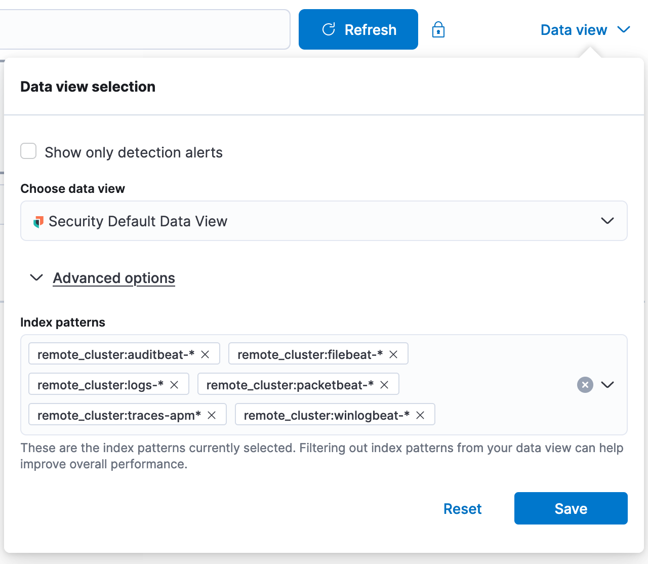Remove the remote_cluster:packetbeat-* index pattern

pos(384,385)
